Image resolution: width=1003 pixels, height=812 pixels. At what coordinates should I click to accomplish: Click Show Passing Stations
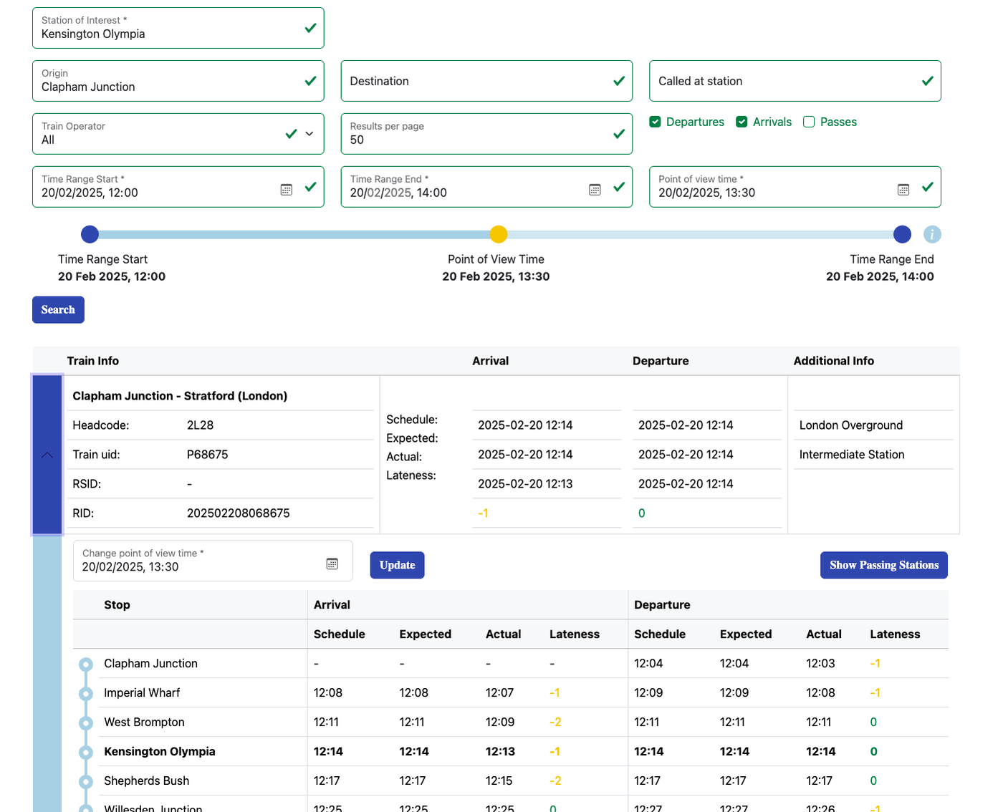[x=883, y=565]
